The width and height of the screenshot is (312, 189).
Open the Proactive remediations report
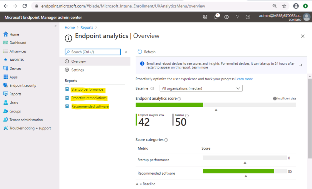click(89, 98)
